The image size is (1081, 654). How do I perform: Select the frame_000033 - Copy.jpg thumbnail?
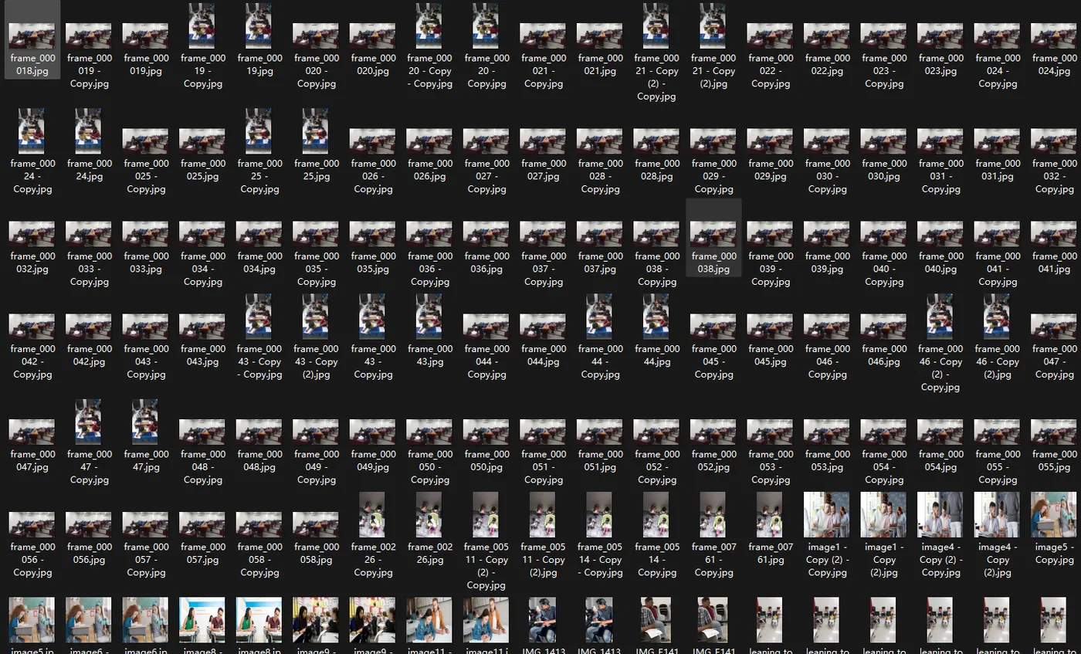point(89,234)
